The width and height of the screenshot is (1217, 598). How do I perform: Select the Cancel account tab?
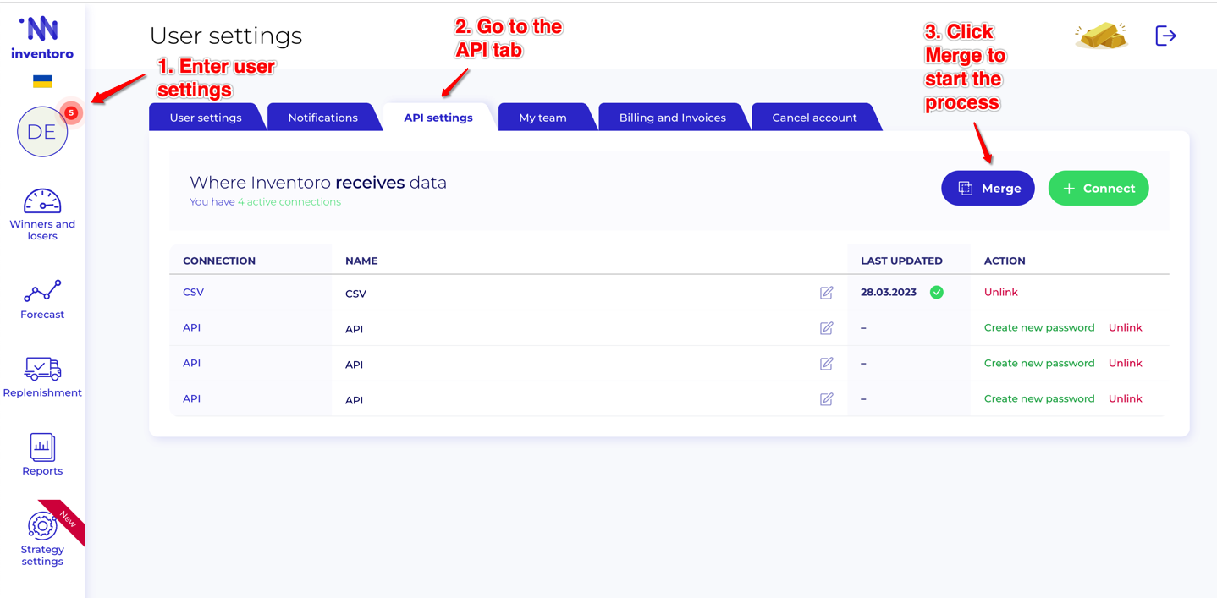[x=814, y=118]
